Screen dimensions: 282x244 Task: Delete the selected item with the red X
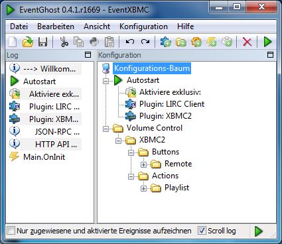[247, 42]
